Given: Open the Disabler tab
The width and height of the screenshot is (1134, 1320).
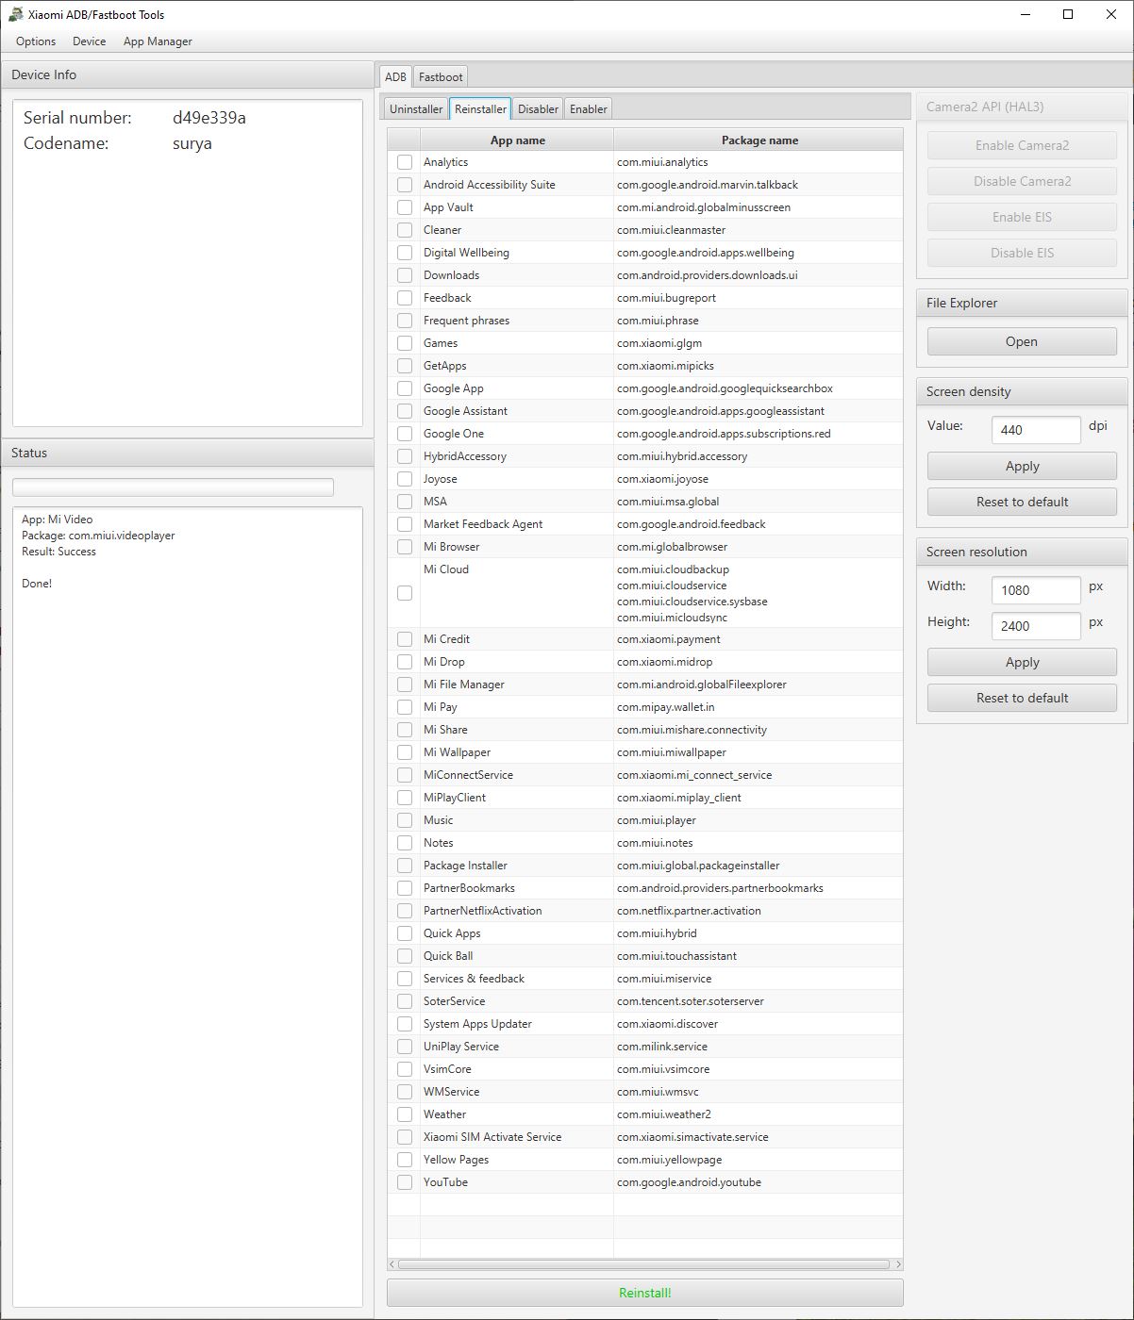Looking at the screenshot, I should point(538,108).
